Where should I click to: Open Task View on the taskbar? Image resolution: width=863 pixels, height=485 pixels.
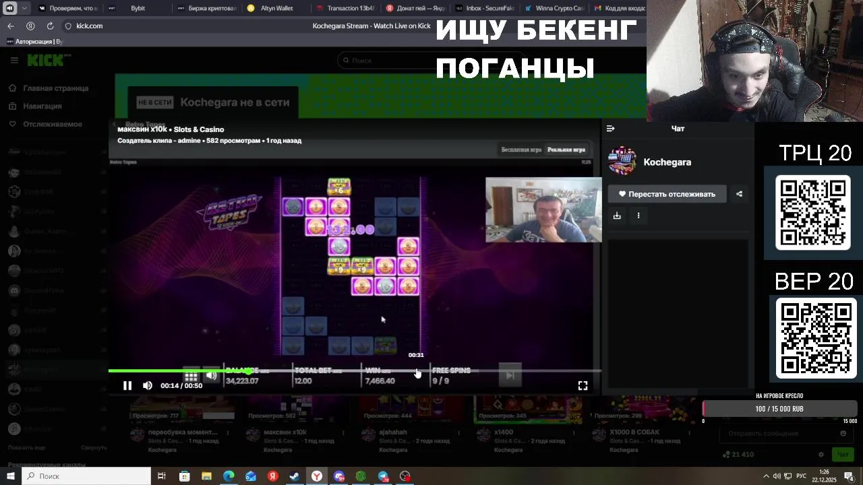(x=162, y=476)
